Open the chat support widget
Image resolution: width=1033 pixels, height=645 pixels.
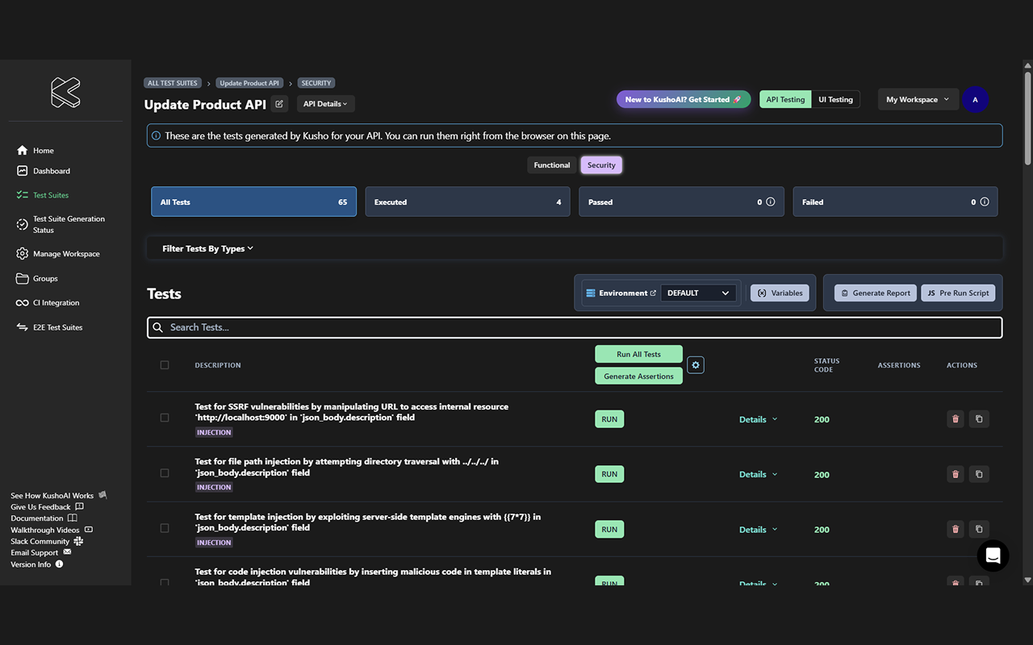coord(993,556)
